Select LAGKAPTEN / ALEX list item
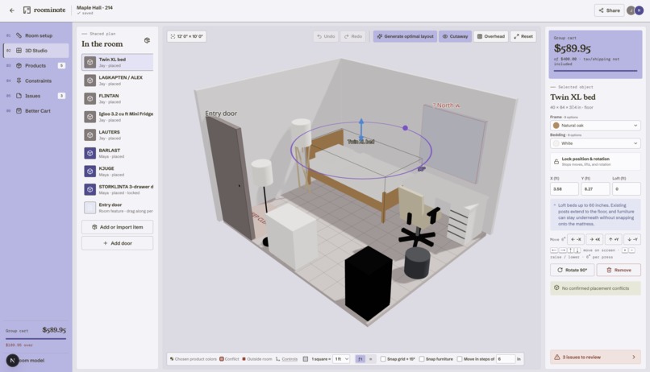The height and width of the screenshot is (372, 650). (x=117, y=81)
